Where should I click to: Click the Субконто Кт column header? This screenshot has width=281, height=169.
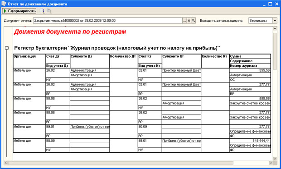click(x=182, y=61)
